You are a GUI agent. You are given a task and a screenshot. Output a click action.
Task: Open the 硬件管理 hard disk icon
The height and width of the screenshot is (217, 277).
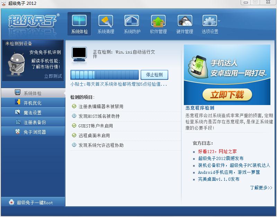[x=185, y=21]
